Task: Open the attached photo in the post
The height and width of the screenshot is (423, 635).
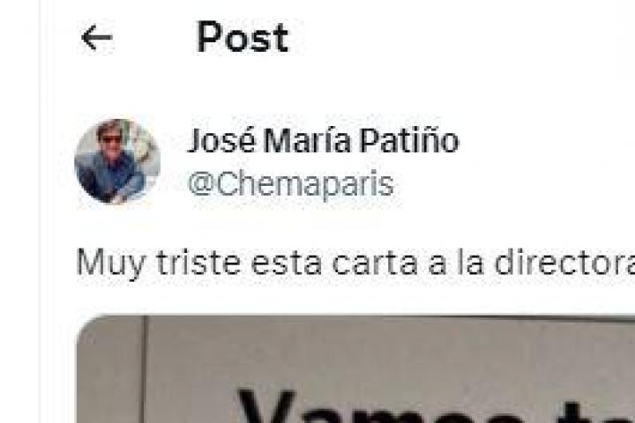Action: 355,369
